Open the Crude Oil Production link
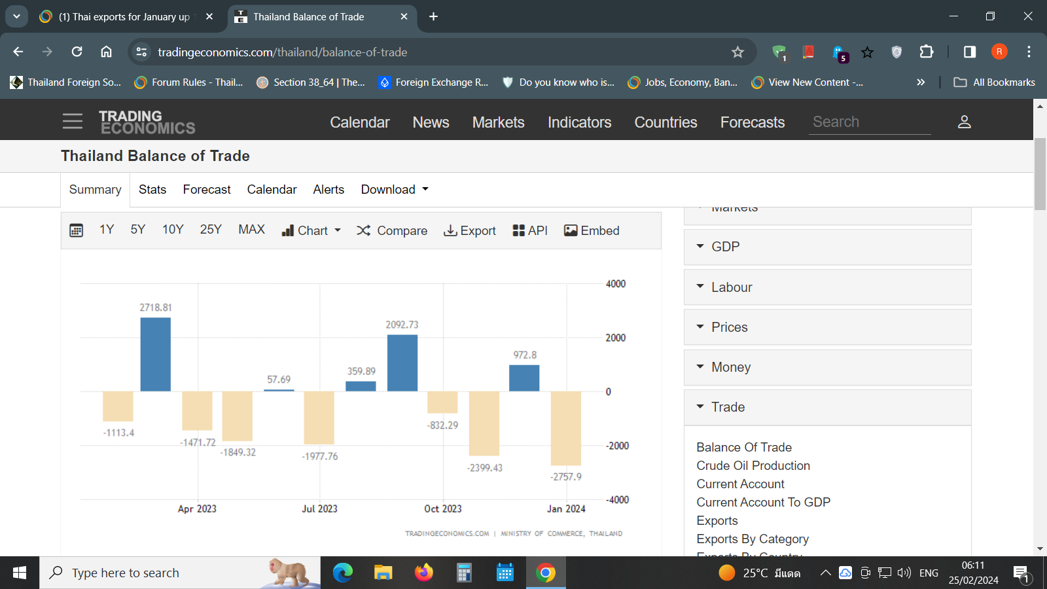Image resolution: width=1047 pixels, height=589 pixels. click(x=753, y=466)
